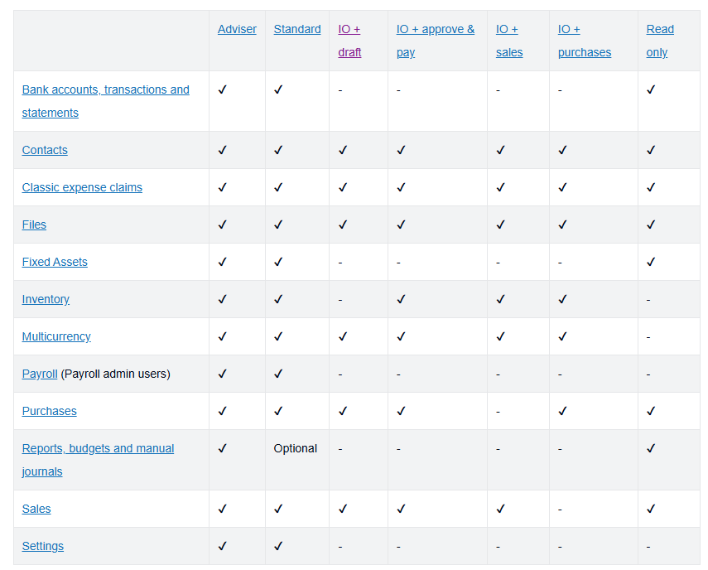Click Standard checkmark in Settings row
This screenshot has height=570, width=708.
click(278, 546)
